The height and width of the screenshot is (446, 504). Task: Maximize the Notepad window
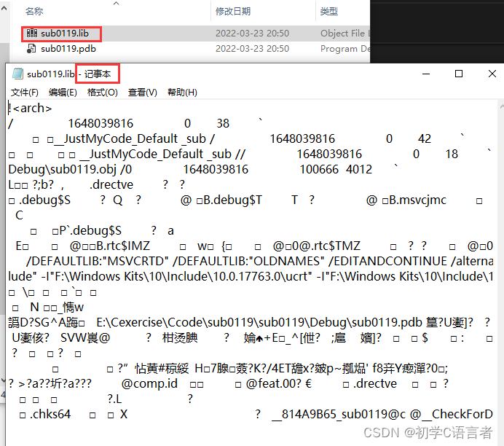(x=459, y=74)
